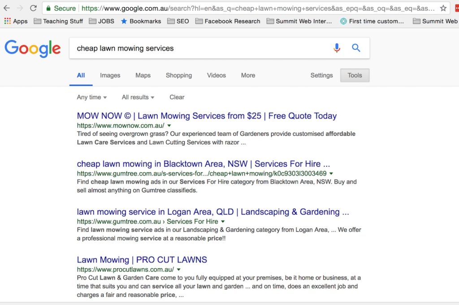
Task: Open the cheap lawn mowing in Blacktown Area result
Action: (x=203, y=164)
